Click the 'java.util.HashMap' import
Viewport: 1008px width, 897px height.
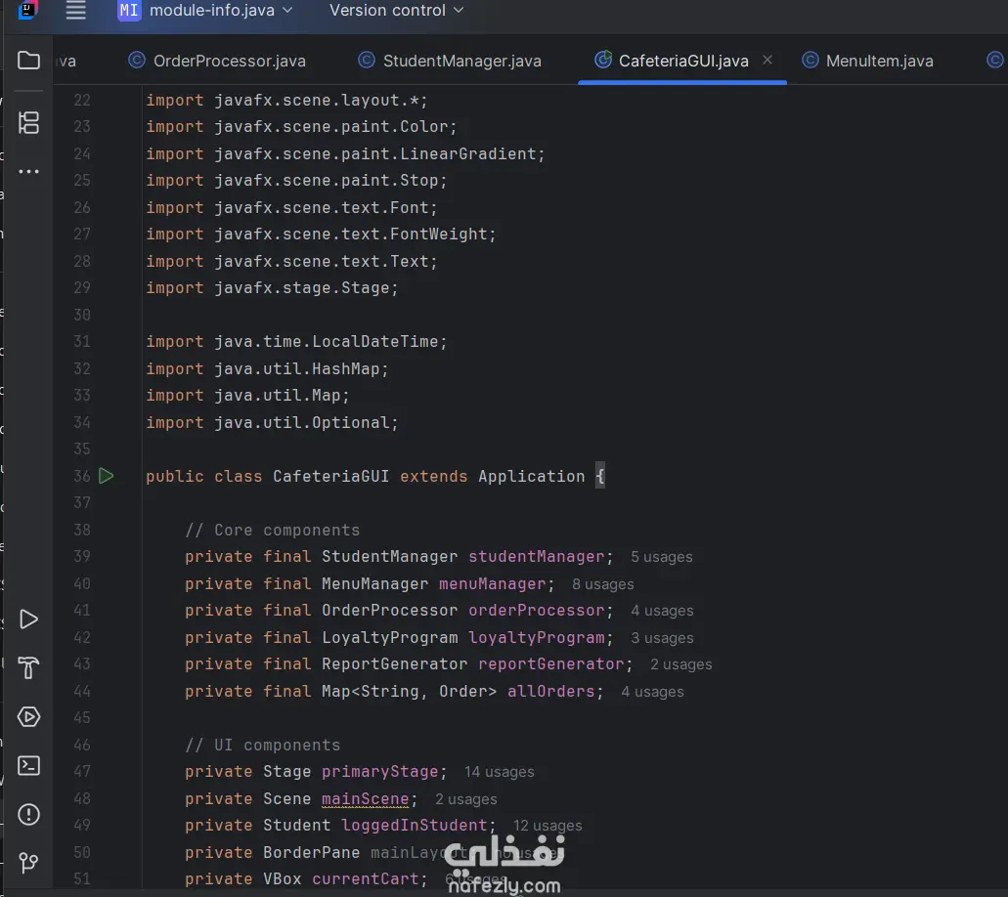tap(297, 368)
